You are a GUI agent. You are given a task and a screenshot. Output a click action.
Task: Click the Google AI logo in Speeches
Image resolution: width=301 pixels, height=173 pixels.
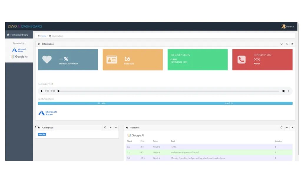135,135
